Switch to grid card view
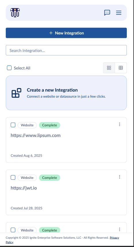 (109, 68)
